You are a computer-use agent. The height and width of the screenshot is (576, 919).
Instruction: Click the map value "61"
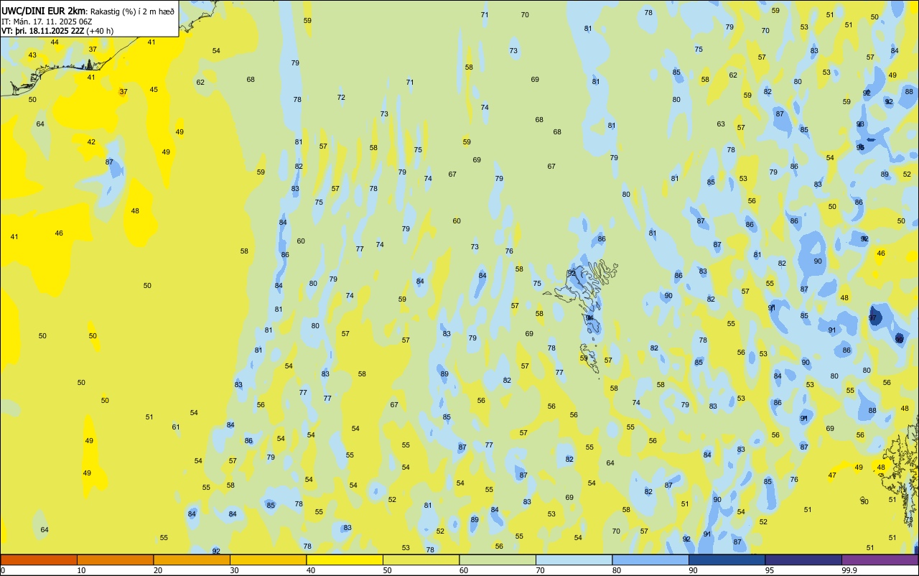tap(176, 427)
